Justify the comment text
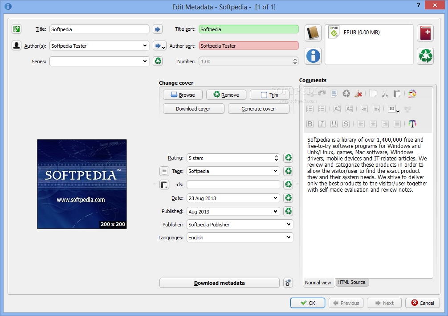Image resolution: width=448 pixels, height=316 pixels. point(397,124)
